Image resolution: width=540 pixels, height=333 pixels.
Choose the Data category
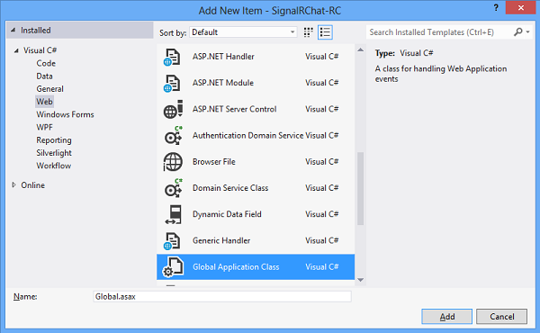pyautogui.click(x=44, y=76)
